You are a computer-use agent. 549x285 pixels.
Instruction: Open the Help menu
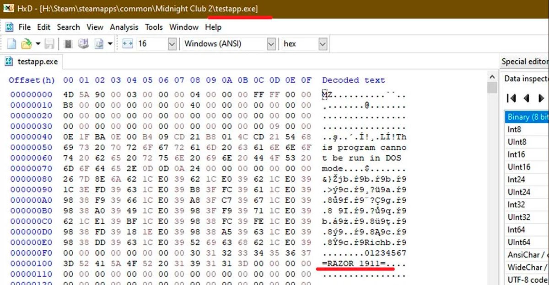pyautogui.click(x=213, y=27)
